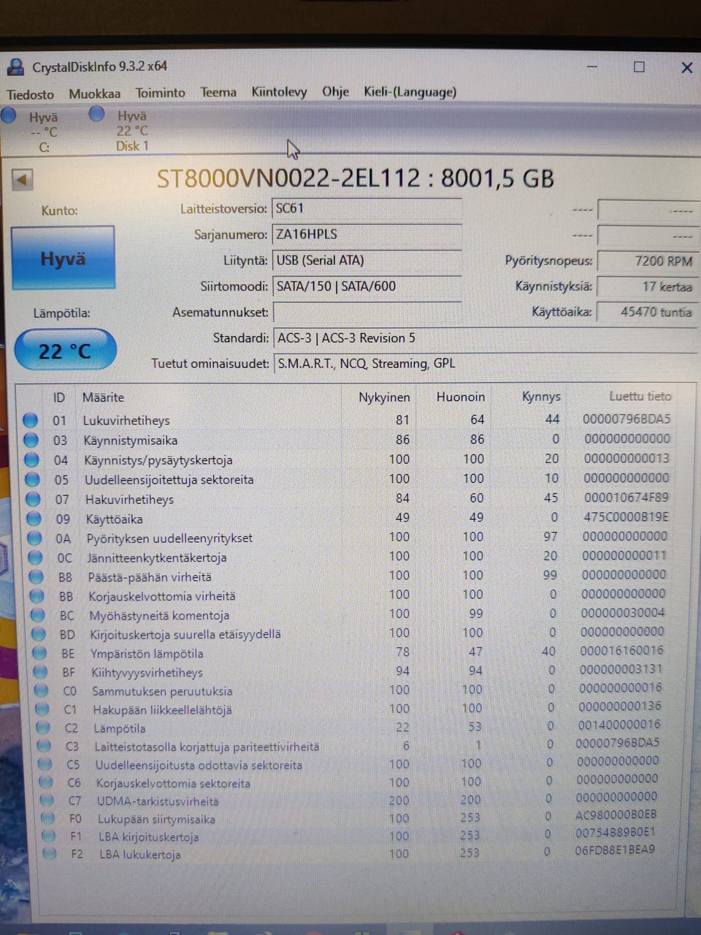Click the CrystalDiskInfo title bar icon
701x935 pixels.
[x=15, y=67]
